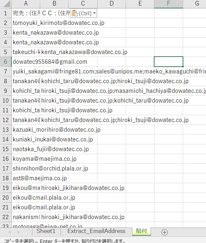
Task: Select row 12 cell starting kohichi_taru@dowatec.co.jp
Action: pos(54,120)
